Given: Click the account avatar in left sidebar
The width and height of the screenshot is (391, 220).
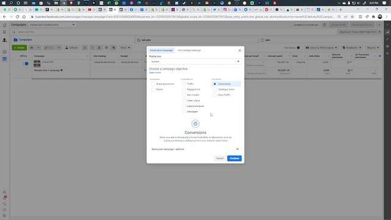Looking at the screenshot, I should click(x=4, y=40).
